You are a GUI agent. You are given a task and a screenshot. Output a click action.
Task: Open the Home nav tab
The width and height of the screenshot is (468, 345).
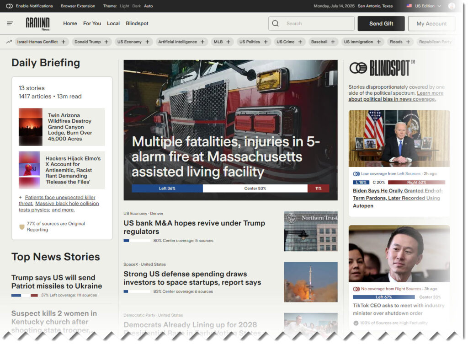coord(70,23)
